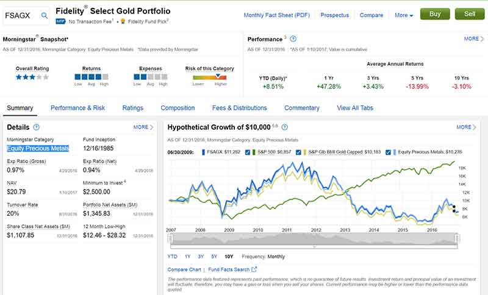Expand MORE in the Hypothetical Growth panel
The height and width of the screenshot is (295, 488).
coord(467,127)
